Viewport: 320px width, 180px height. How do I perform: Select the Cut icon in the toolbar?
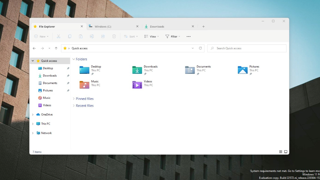pos(59,36)
